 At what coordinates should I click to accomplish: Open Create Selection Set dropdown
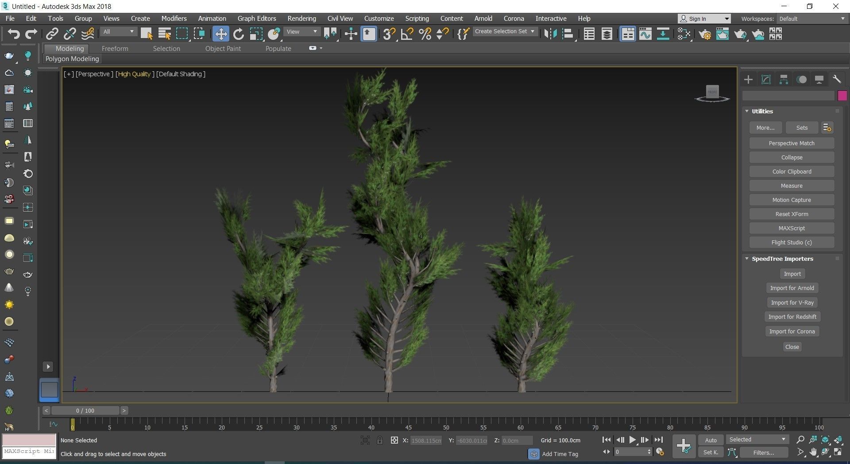pyautogui.click(x=505, y=31)
